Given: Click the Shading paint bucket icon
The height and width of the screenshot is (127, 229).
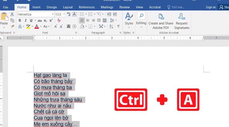Looking at the screenshot, I should click(x=82, y=26).
